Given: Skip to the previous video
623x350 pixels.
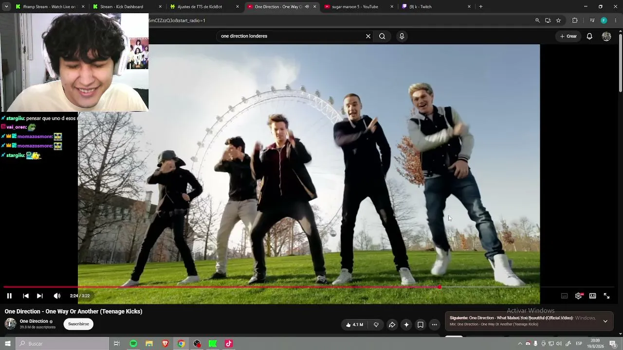Looking at the screenshot, I should pos(26,296).
